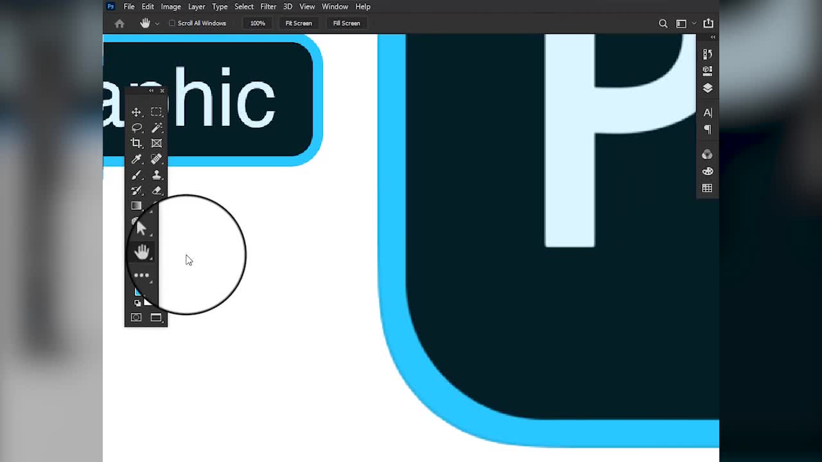Open the 3D menu
The width and height of the screenshot is (822, 462).
[x=288, y=6]
